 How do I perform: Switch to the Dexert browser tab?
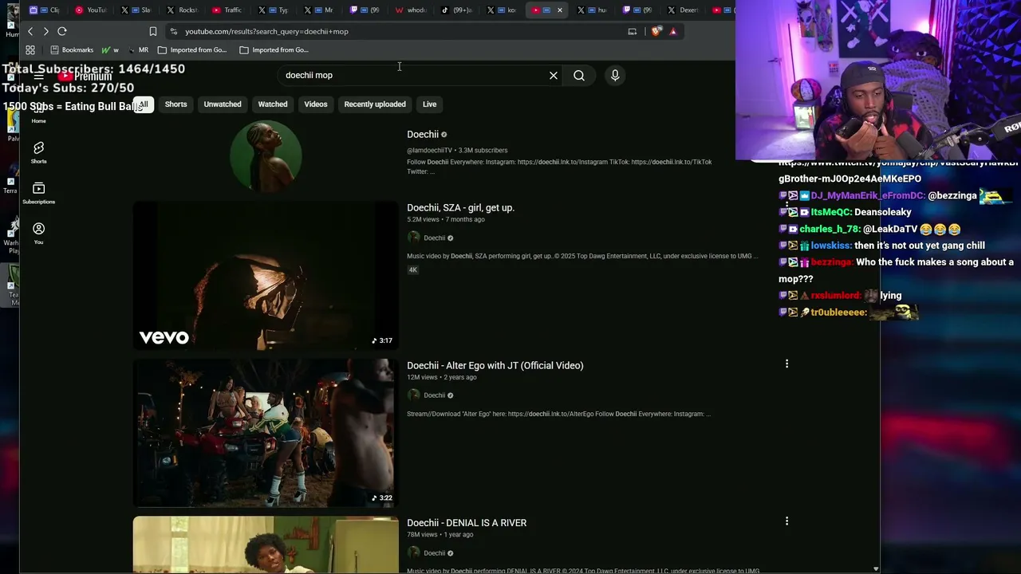coord(684,10)
